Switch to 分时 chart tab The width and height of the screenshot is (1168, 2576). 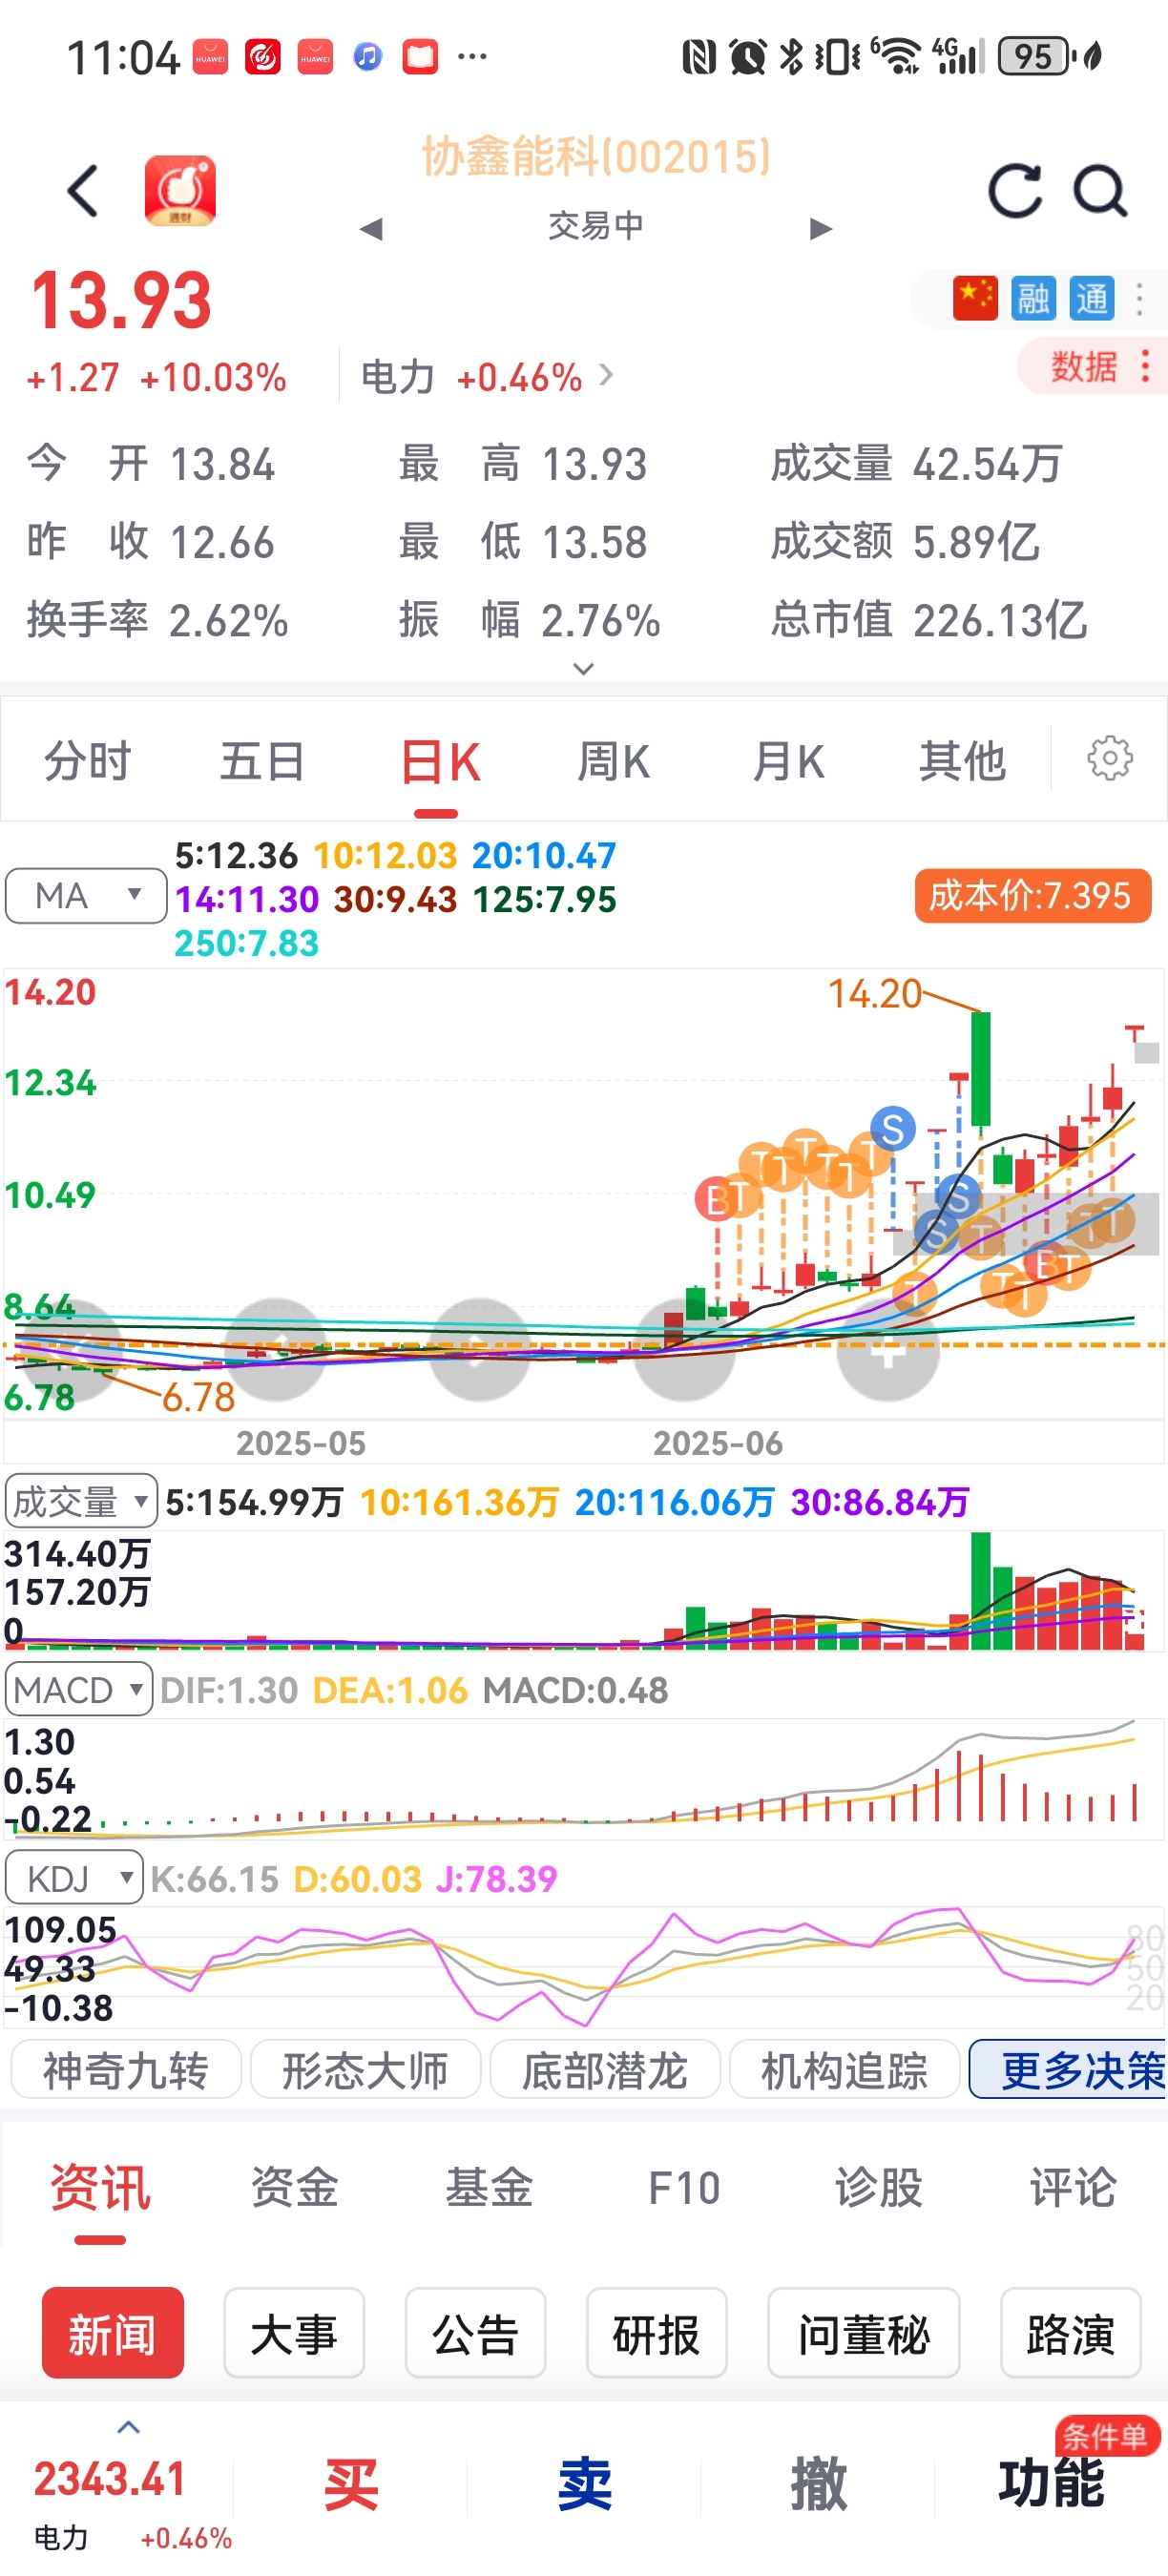click(x=88, y=761)
